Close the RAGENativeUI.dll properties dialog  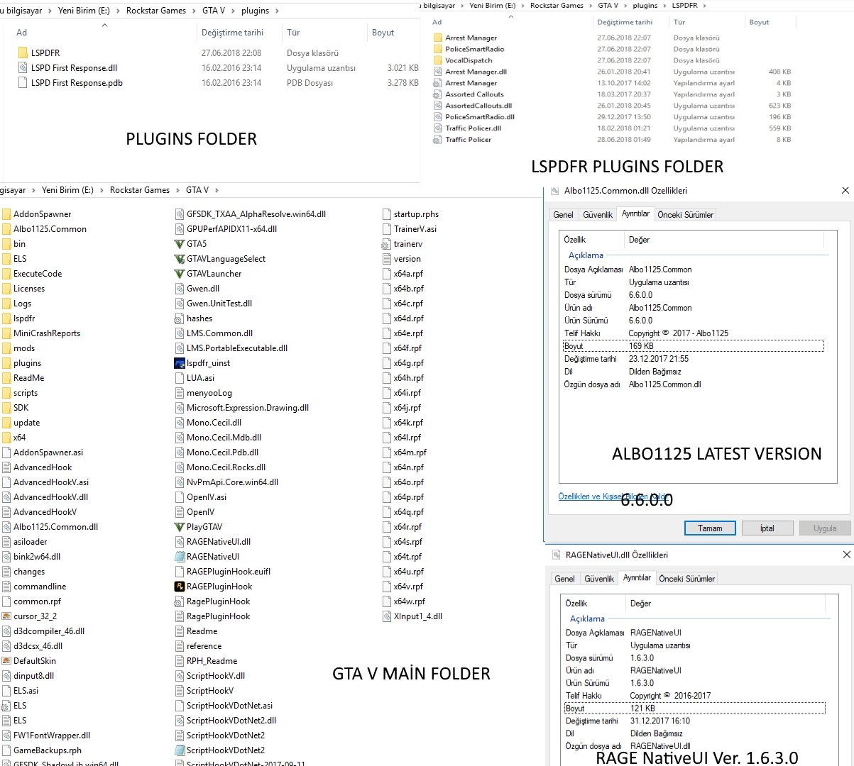click(x=845, y=555)
